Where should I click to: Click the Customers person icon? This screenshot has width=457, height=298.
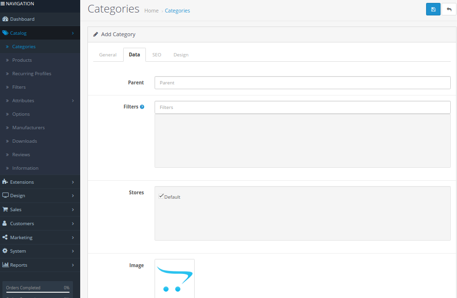[4, 223]
